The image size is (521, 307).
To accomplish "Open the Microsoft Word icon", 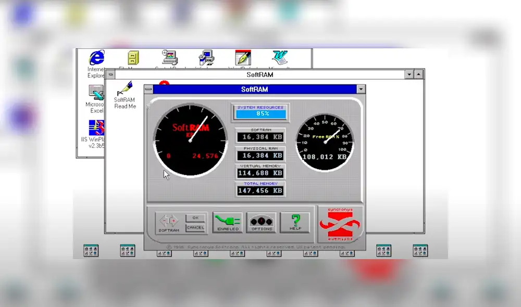I will [280, 58].
